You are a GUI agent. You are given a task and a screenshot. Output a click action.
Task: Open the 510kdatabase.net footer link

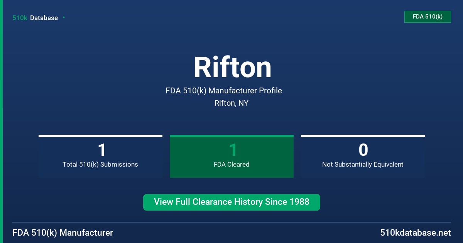(x=415, y=233)
